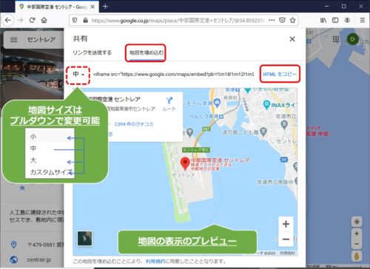Open the 利用規約 terms link

155,261
